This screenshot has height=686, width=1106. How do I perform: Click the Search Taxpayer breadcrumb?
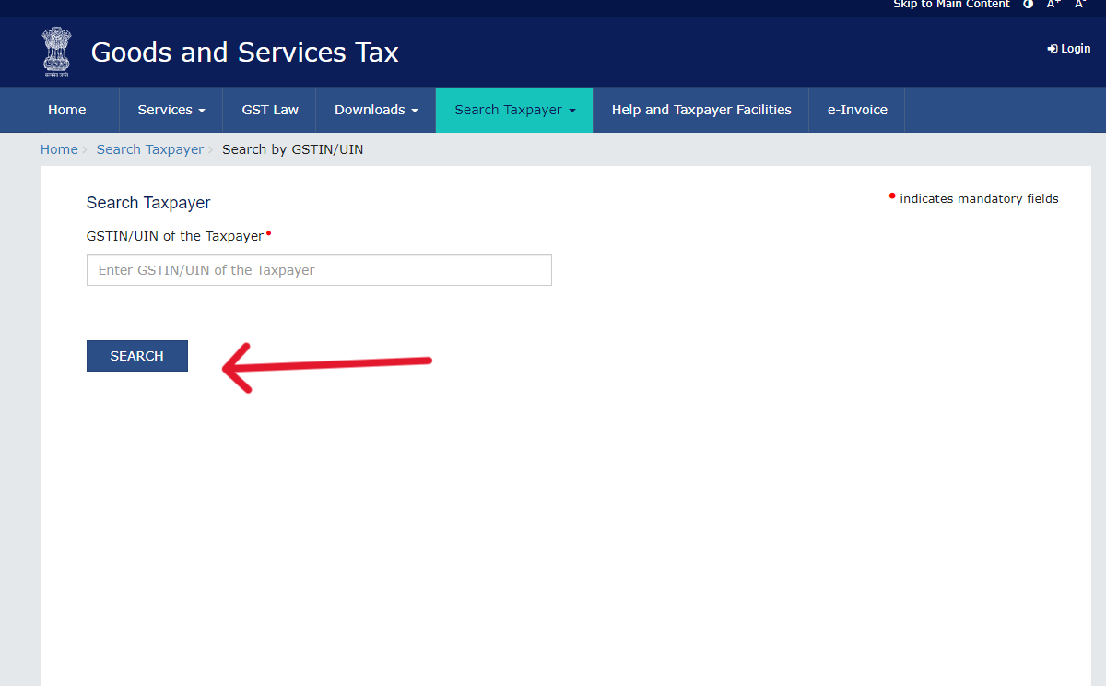(x=149, y=148)
